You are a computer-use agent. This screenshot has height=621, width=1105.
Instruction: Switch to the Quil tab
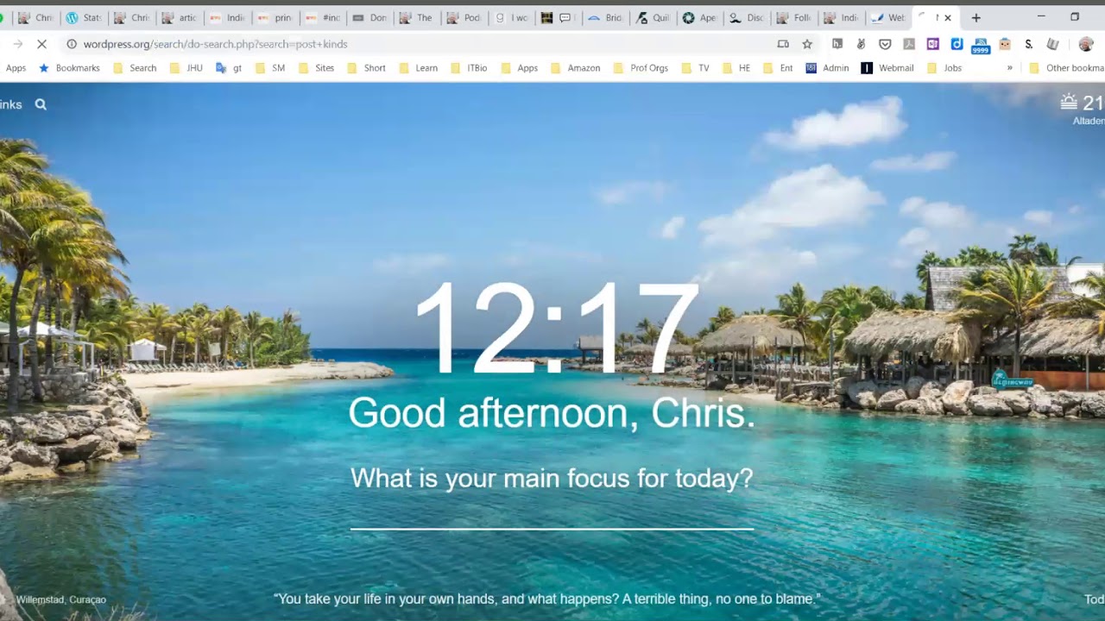click(x=652, y=17)
